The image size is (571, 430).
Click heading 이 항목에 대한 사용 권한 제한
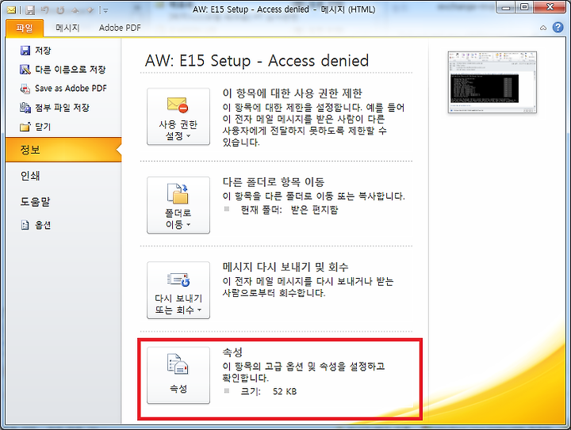(x=293, y=93)
